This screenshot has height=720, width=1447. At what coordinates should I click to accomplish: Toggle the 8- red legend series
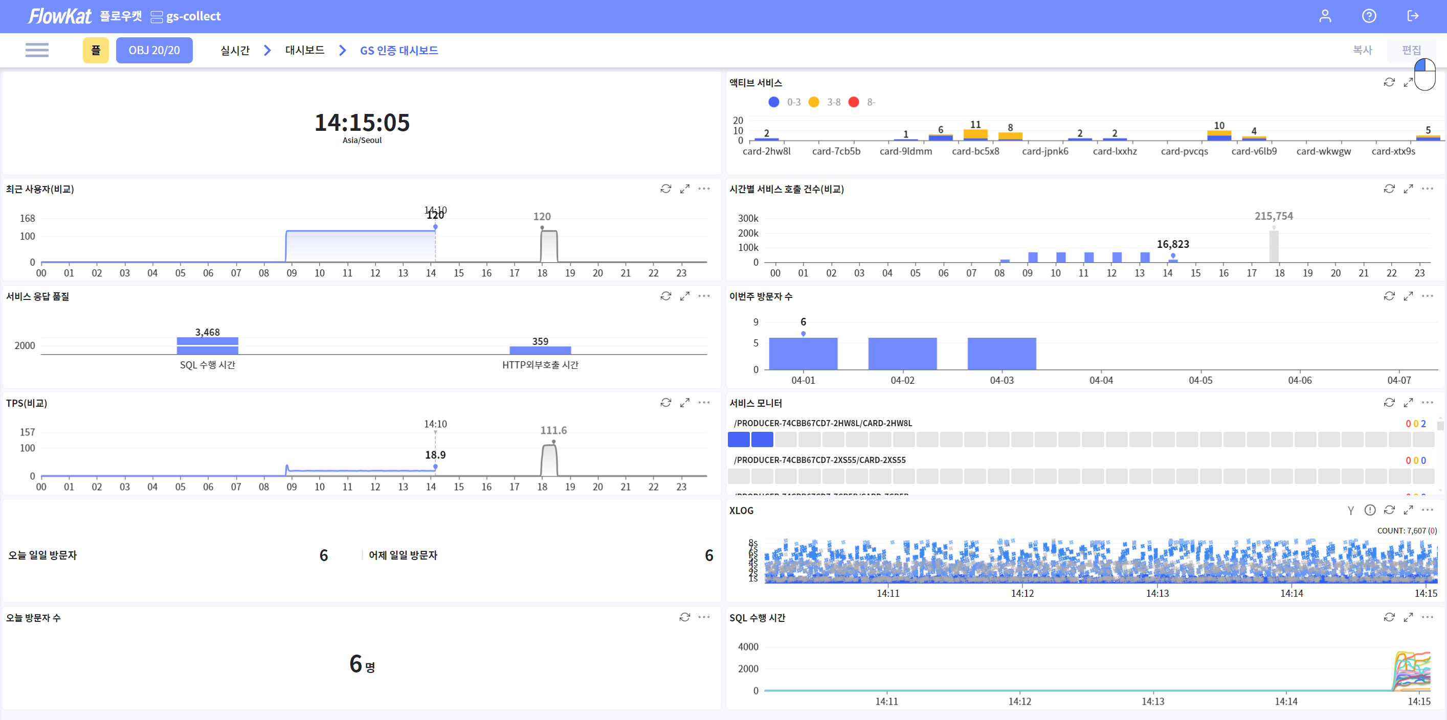pos(854,102)
